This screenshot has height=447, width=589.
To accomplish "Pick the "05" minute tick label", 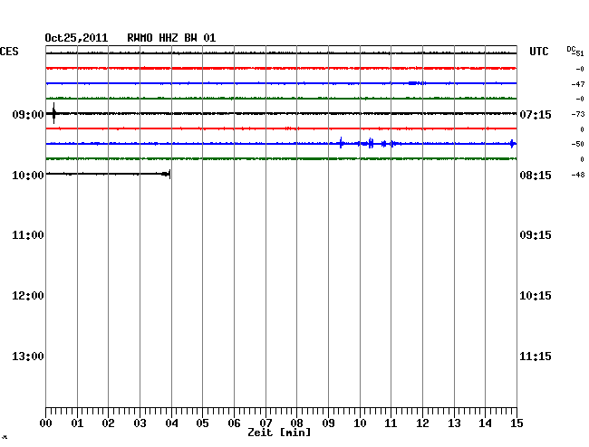I will pyautogui.click(x=202, y=423).
